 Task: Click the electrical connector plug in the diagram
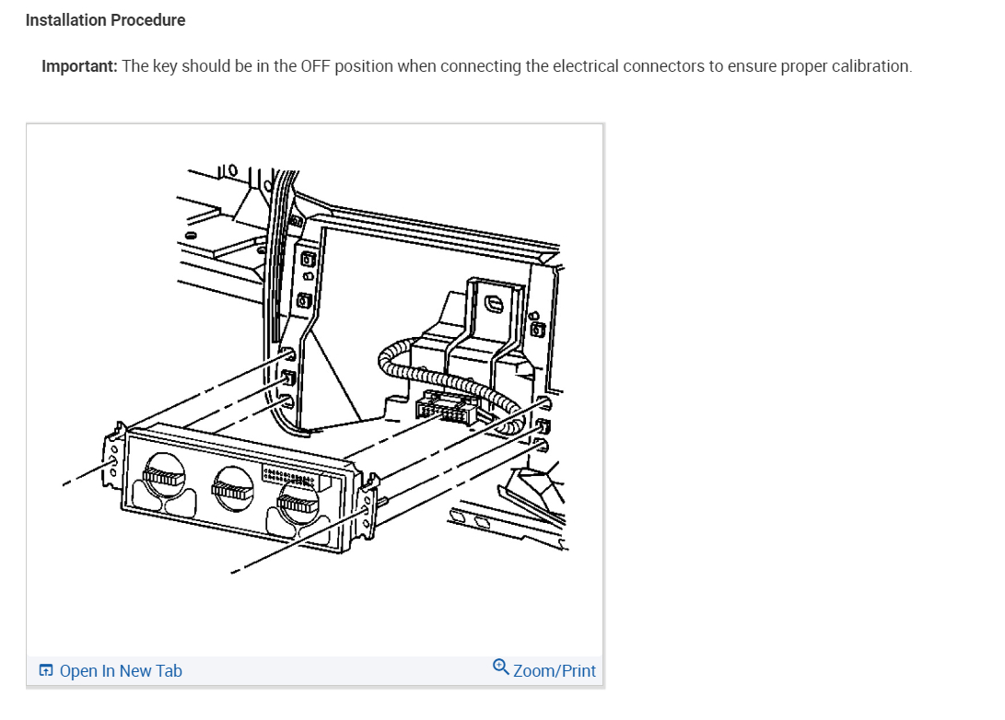click(x=446, y=407)
